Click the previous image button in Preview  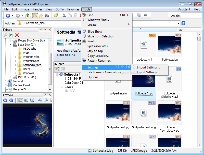tap(5, 100)
